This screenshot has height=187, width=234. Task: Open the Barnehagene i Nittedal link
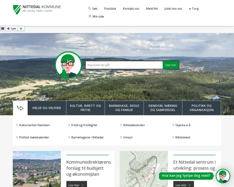(87, 138)
